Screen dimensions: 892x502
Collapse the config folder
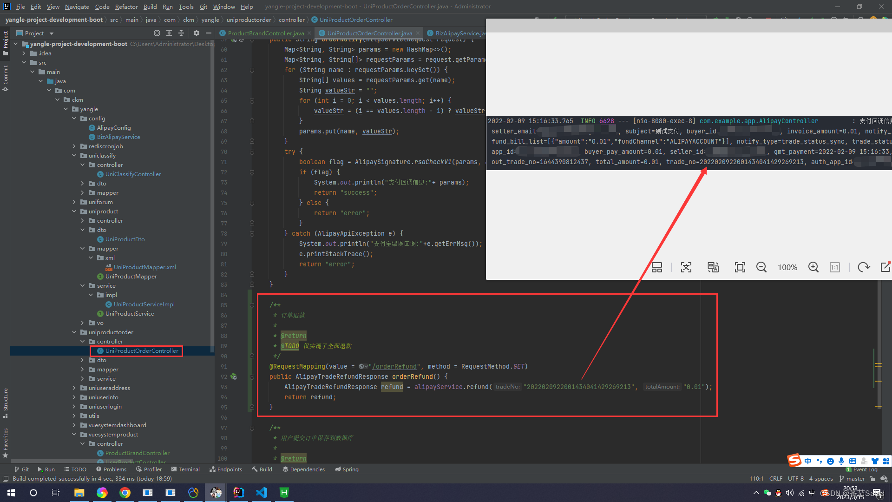74,119
